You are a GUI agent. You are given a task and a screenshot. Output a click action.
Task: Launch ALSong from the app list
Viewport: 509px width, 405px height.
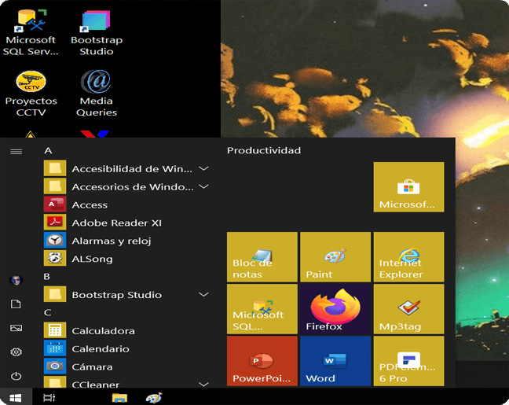(92, 259)
